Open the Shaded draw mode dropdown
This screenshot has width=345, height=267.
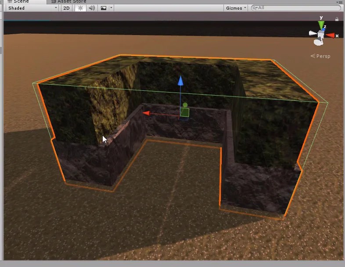click(32, 8)
